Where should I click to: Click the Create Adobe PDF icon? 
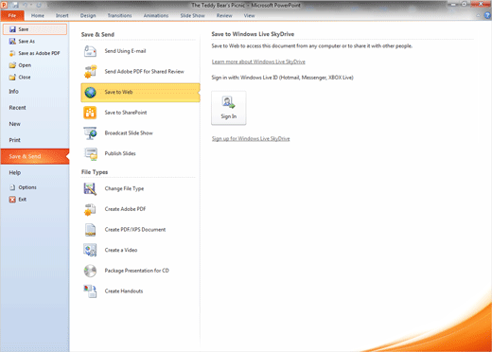point(90,209)
